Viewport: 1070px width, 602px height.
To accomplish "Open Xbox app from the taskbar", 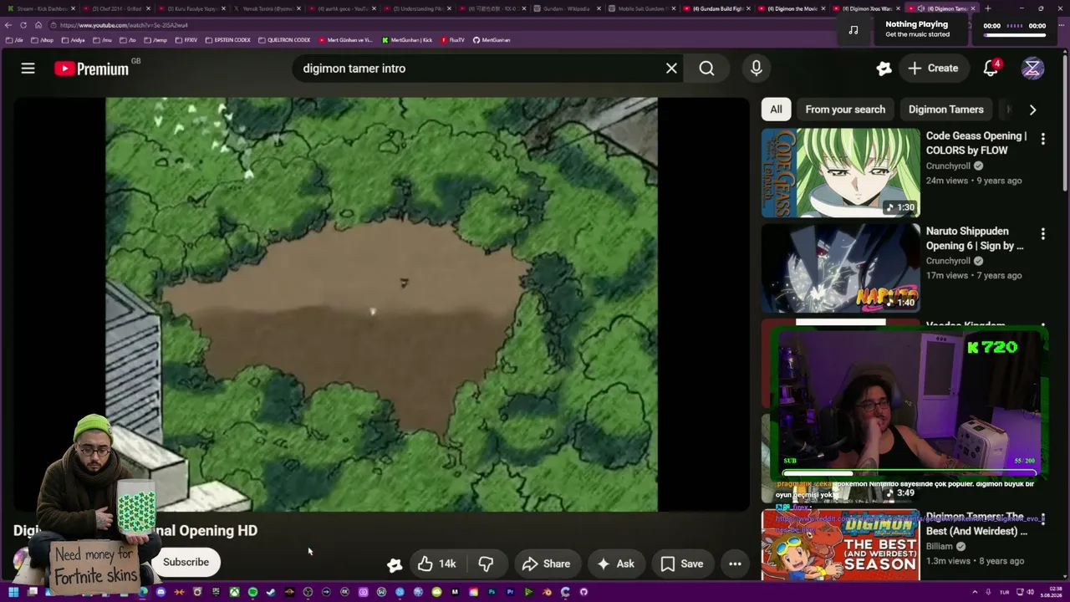I will pyautogui.click(x=234, y=592).
